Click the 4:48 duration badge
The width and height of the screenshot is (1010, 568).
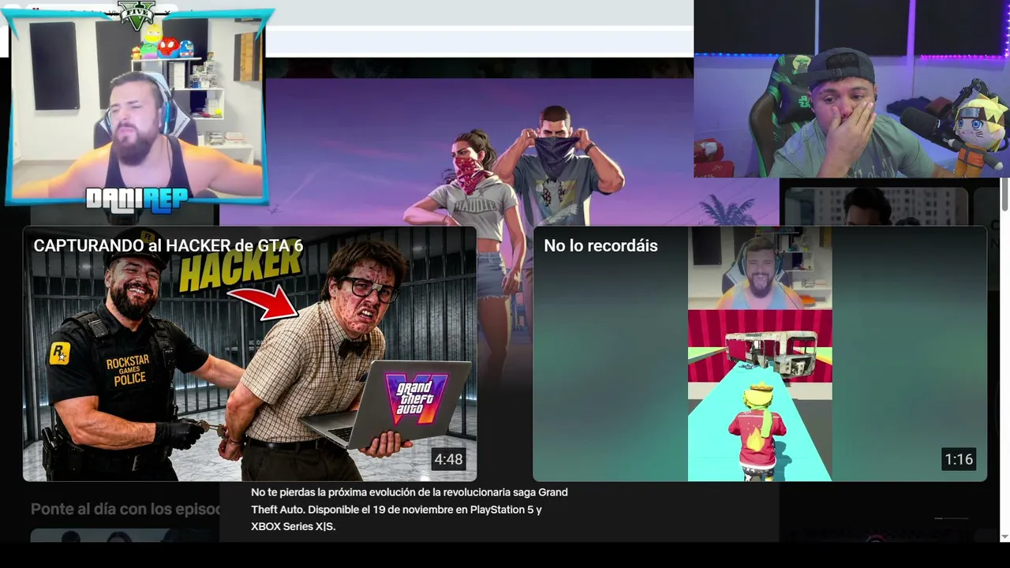(x=448, y=459)
